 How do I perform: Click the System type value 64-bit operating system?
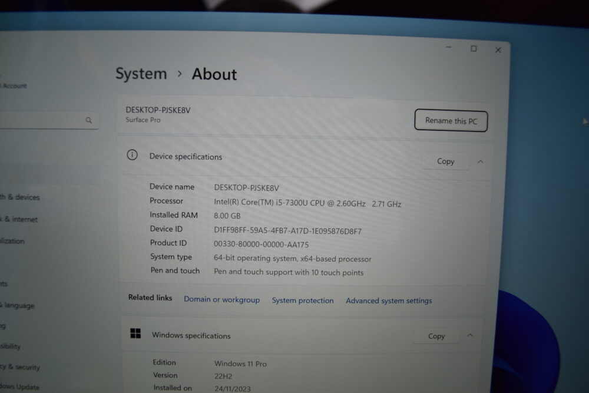(293, 259)
